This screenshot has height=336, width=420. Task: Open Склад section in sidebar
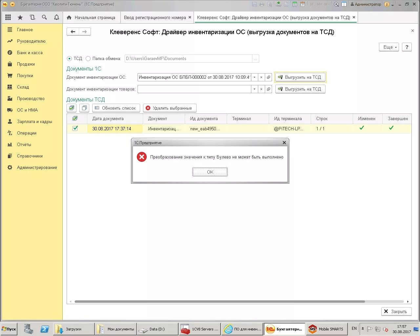point(23,87)
